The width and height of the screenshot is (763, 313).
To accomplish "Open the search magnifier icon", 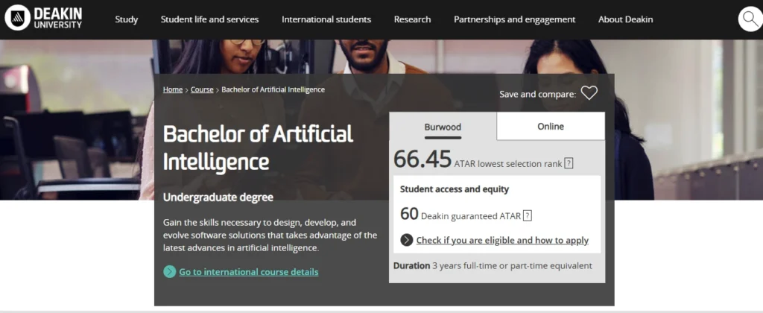I will coord(750,19).
